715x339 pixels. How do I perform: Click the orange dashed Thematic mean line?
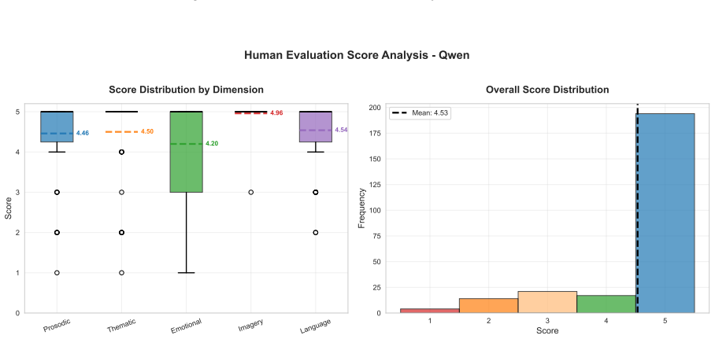121,131
